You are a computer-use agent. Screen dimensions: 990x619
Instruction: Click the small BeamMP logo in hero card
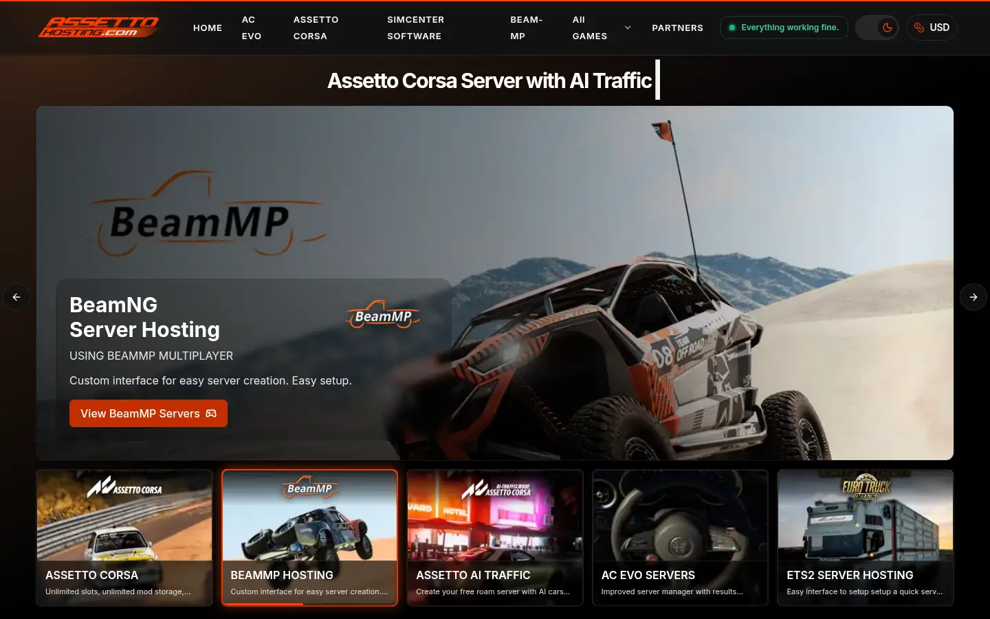point(383,316)
